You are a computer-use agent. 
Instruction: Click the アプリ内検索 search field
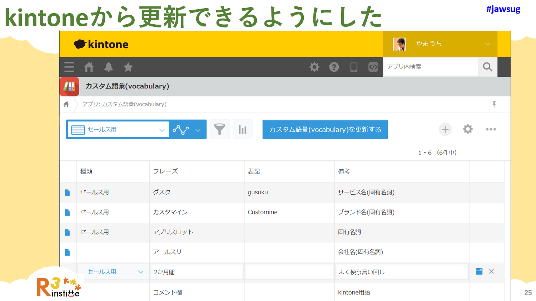click(431, 67)
